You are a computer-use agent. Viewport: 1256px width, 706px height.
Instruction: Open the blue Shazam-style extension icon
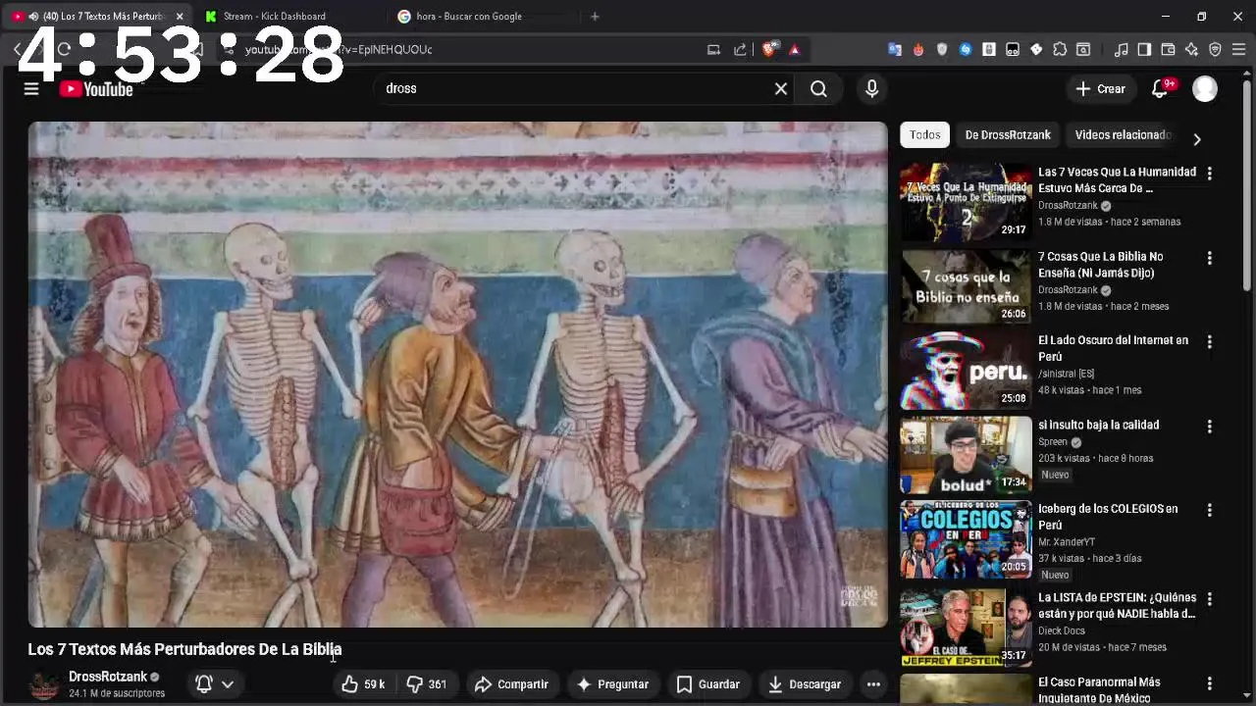pyautogui.click(x=966, y=50)
